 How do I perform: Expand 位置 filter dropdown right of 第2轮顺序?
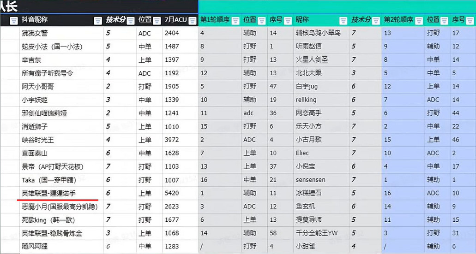(x=444, y=20)
